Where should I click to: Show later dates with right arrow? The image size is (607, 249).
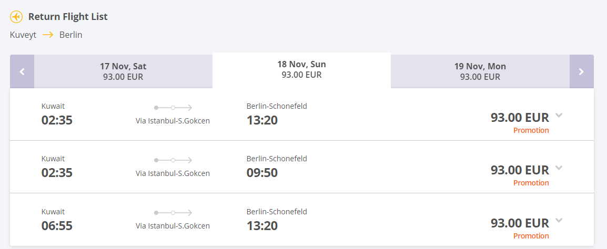pos(581,71)
